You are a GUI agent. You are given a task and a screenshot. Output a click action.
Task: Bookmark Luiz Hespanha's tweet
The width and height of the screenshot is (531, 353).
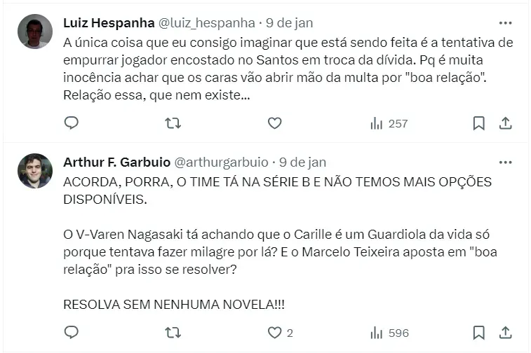(478, 123)
